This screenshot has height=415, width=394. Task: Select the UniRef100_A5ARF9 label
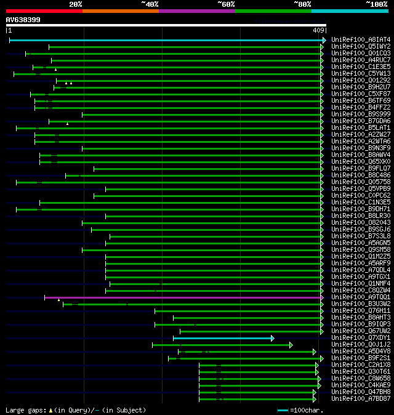coord(361,264)
